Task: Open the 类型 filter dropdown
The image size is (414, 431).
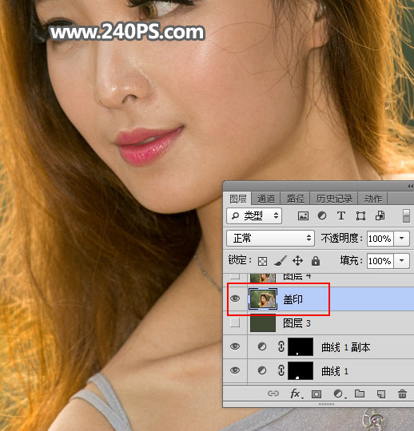Action: tap(254, 215)
